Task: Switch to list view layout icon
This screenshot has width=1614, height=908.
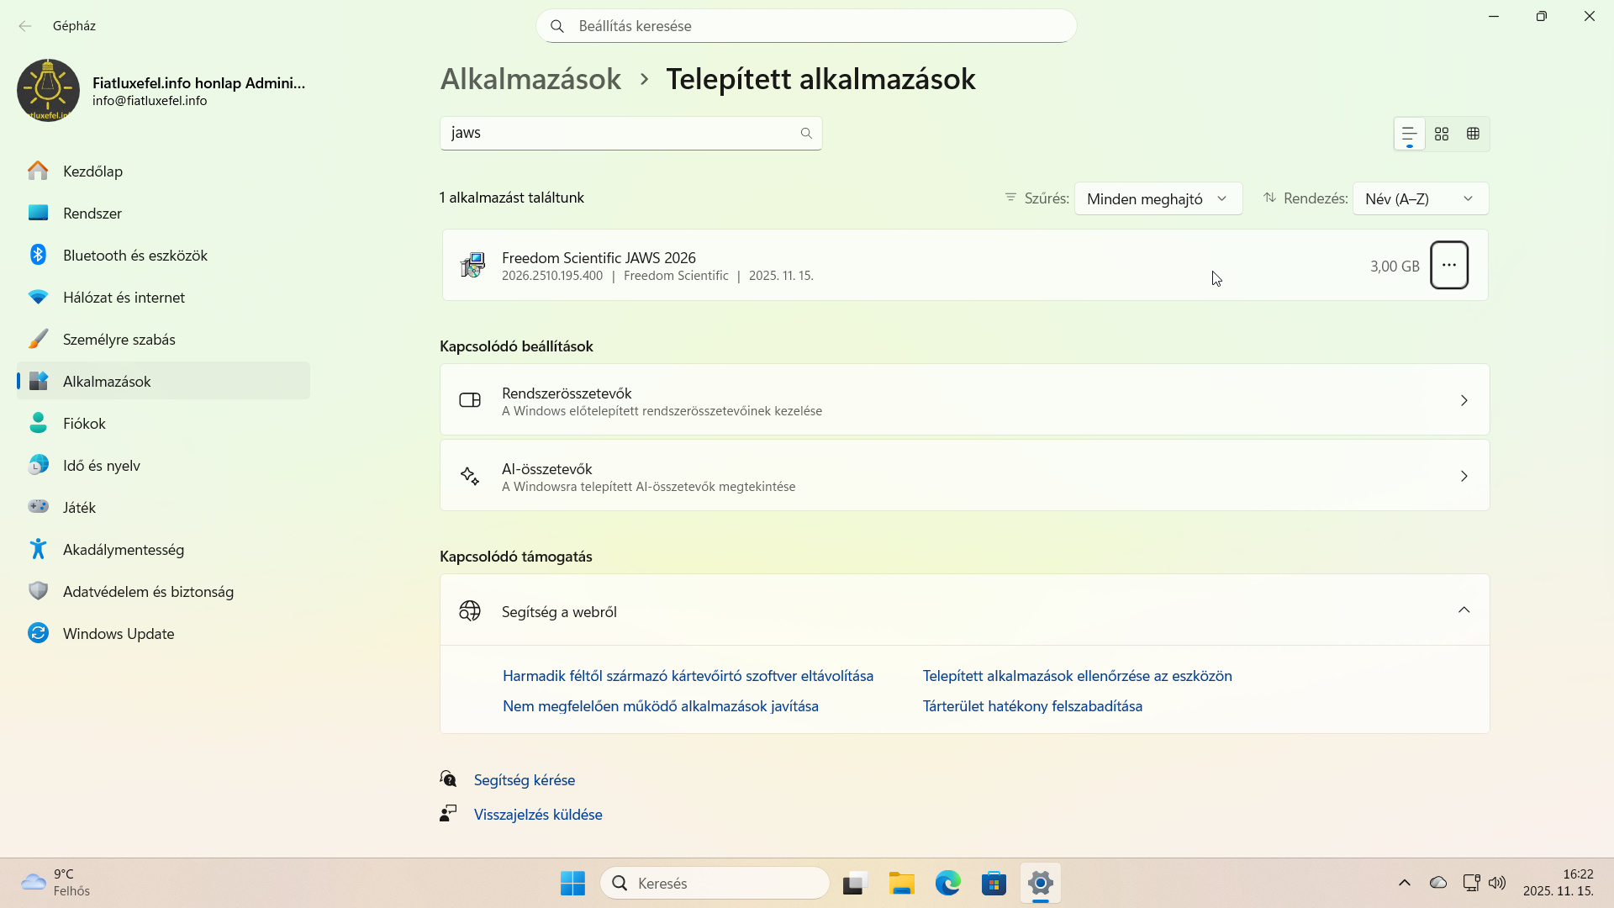Action: coord(1410,134)
